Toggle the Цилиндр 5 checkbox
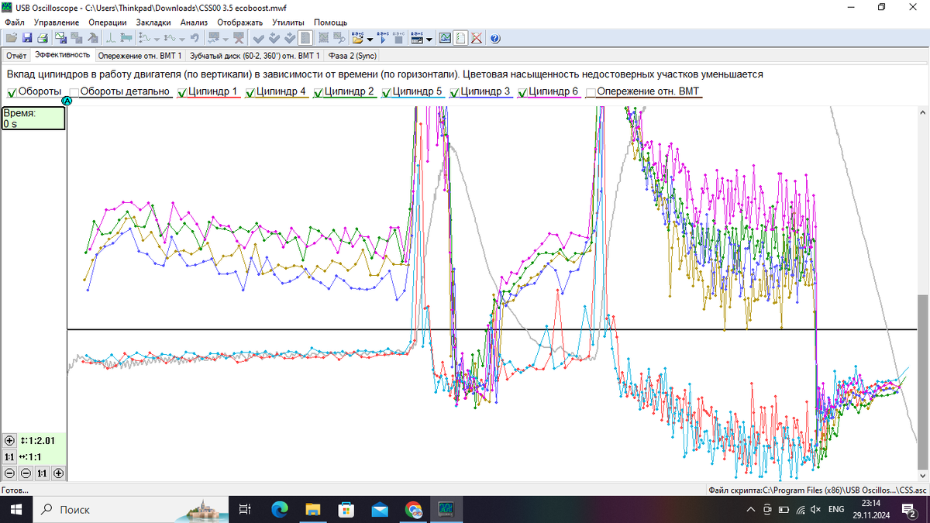Screen dimensions: 930x523 coord(387,92)
